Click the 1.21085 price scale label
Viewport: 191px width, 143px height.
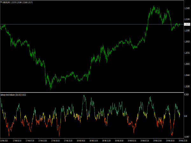(187, 31)
